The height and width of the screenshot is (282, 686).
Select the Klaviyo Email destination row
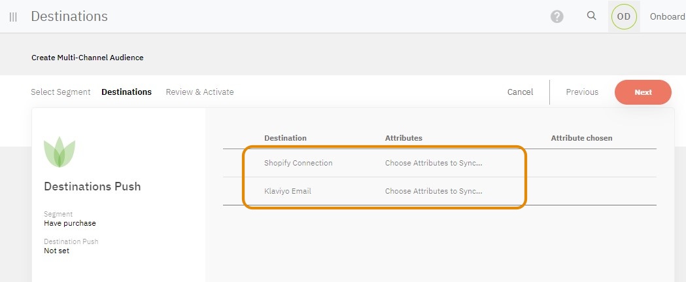pos(287,191)
